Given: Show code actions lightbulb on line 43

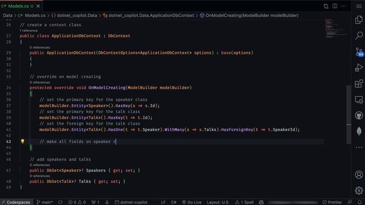Looking at the screenshot, I should [x=22, y=141].
